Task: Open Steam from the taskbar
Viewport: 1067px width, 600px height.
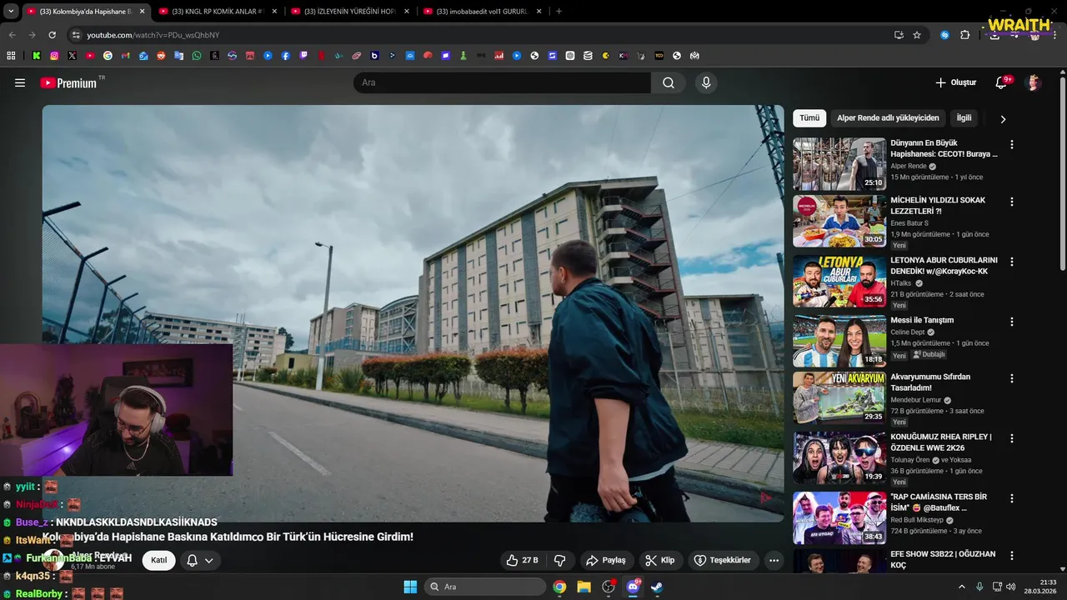Action: pos(657,587)
